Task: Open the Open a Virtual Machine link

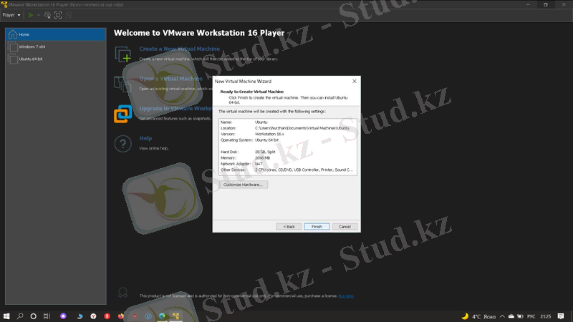Action: [170, 79]
